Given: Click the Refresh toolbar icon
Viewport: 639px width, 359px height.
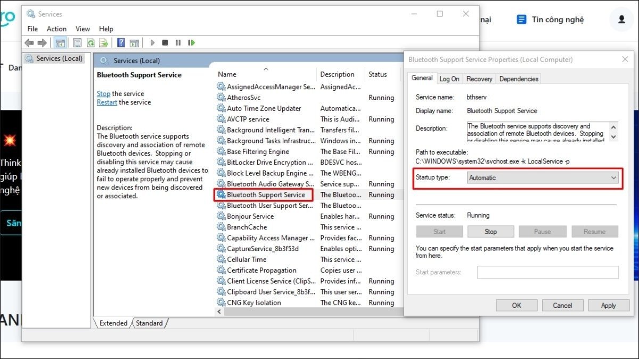Looking at the screenshot, I should coord(91,43).
